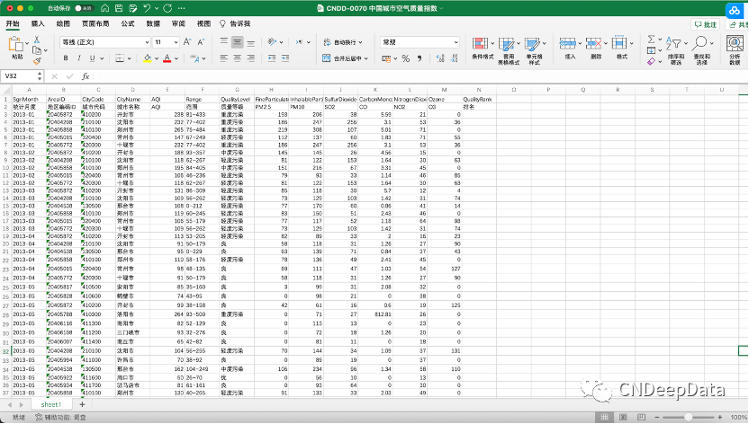Click the Decrease font size icon
Image resolution: width=749 pixels, height=424 pixels.
click(201, 42)
